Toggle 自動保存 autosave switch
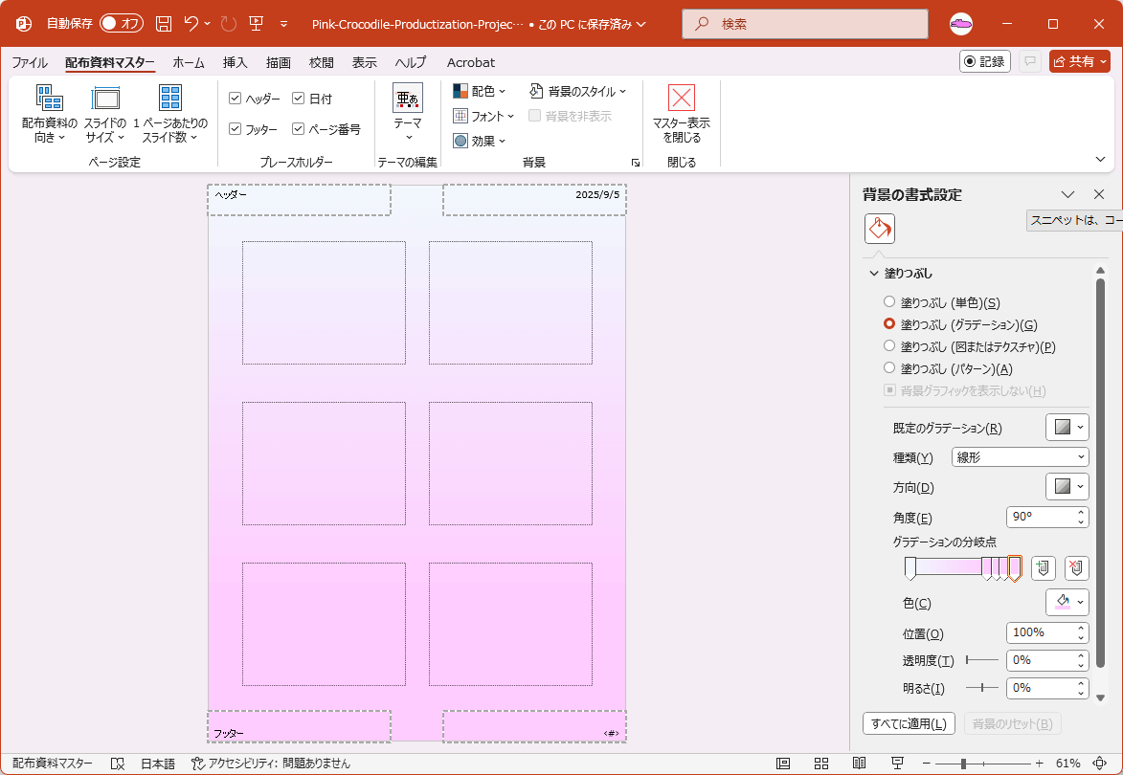This screenshot has height=775, width=1123. [x=121, y=24]
